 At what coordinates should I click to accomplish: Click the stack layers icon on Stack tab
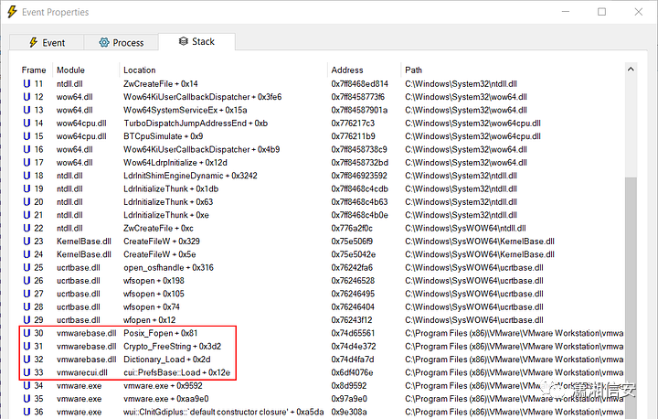coord(184,41)
